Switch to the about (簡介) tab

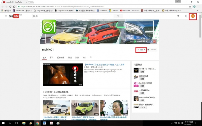[84, 58]
